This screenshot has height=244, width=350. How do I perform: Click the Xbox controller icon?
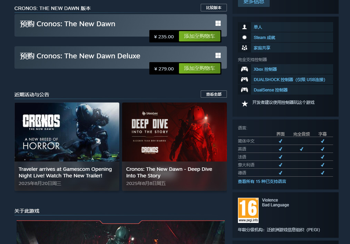(244, 69)
